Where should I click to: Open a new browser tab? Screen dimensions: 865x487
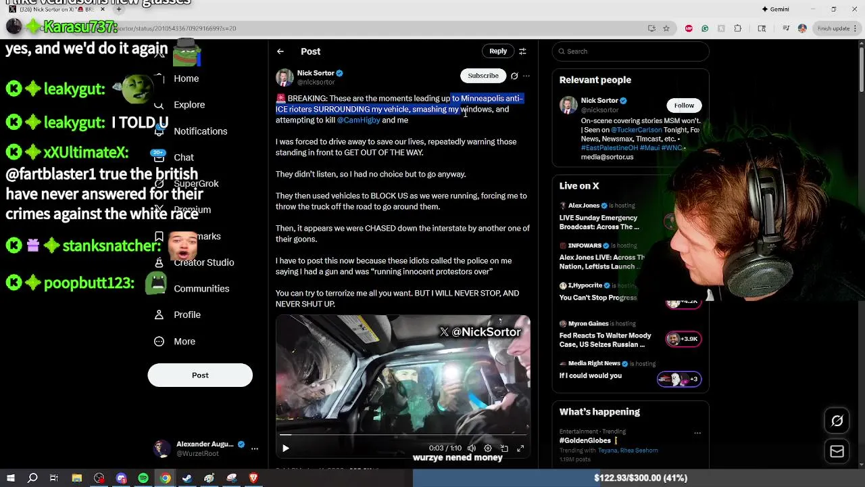click(119, 9)
